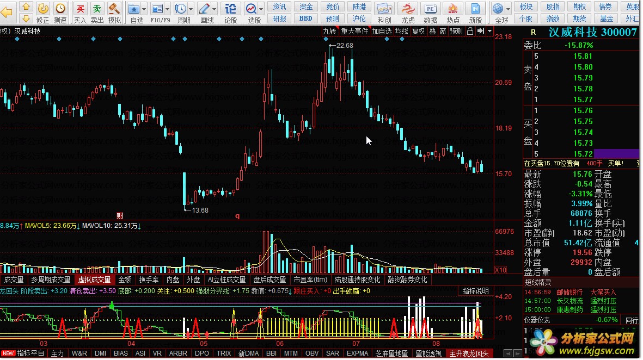This screenshot has width=643, height=360.
Task: Expand the 全球 globe dropdown arrow
Action: point(508,9)
